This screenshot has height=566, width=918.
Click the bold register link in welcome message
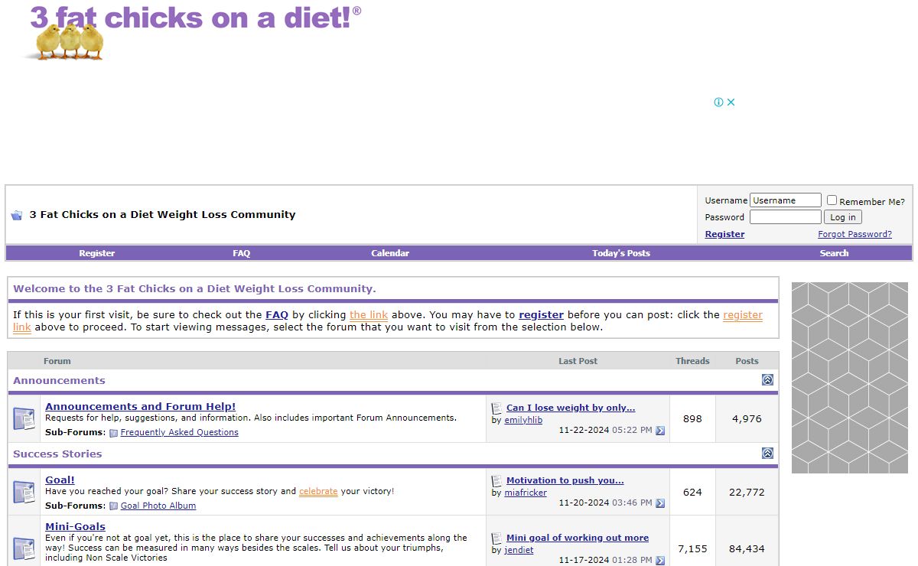pyautogui.click(x=541, y=315)
